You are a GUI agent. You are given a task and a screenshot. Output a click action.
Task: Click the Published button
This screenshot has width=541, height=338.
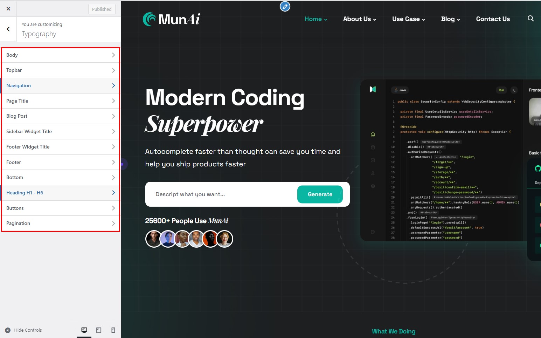(102, 9)
